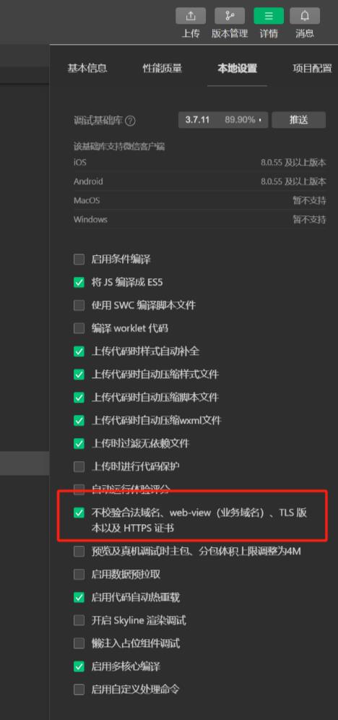Enable 使用 SWC 编译脚本文件 checkbox
Image resolution: width=338 pixels, height=720 pixels.
[x=79, y=305]
